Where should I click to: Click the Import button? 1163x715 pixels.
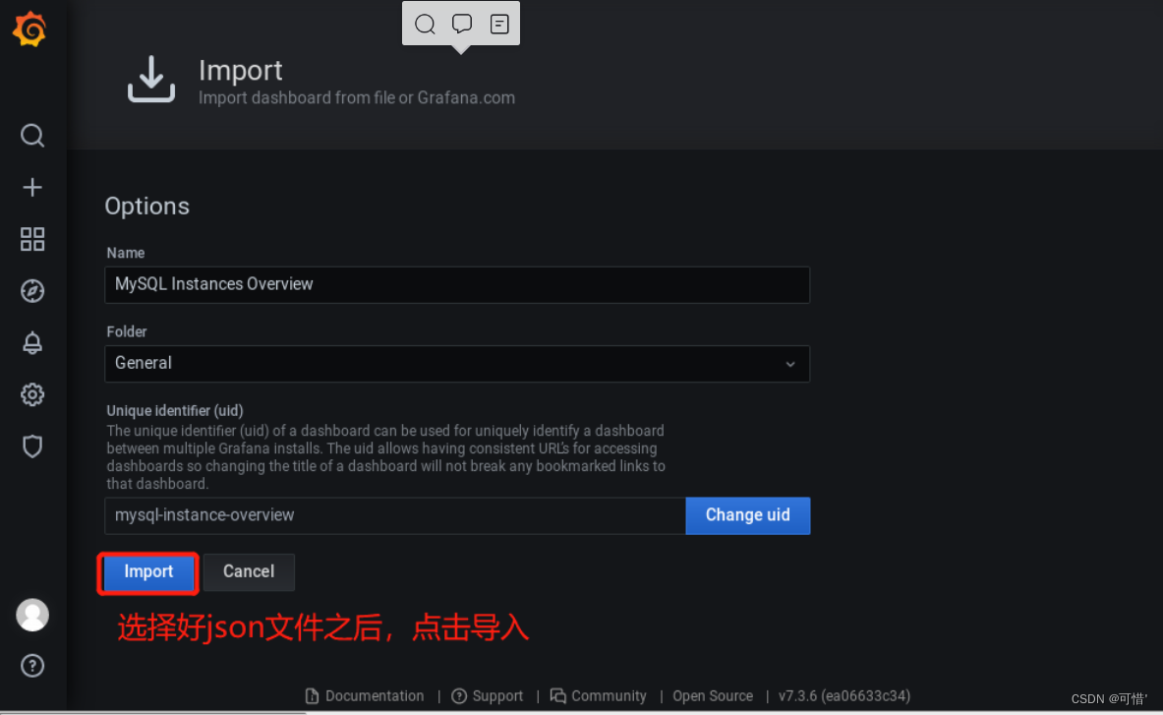(148, 571)
